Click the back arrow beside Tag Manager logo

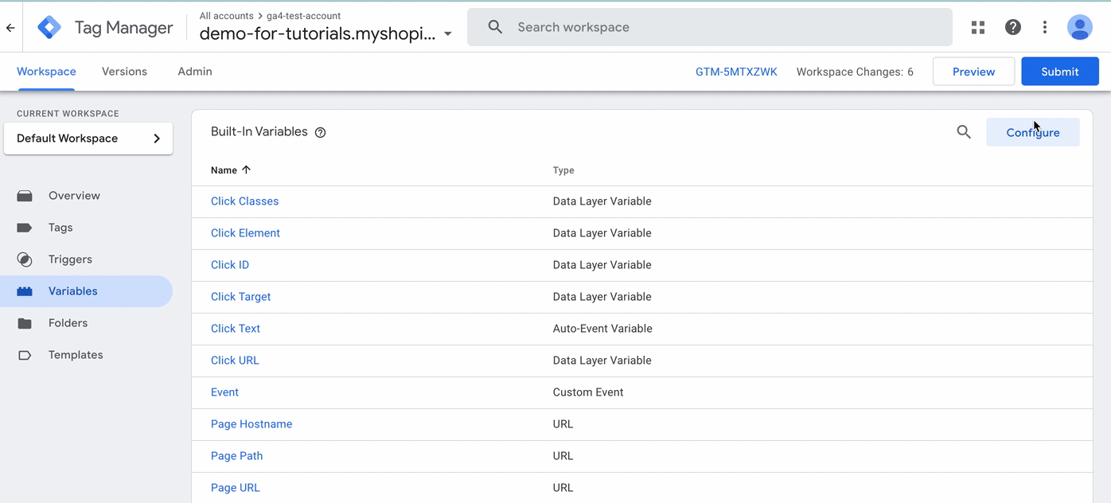point(10,27)
